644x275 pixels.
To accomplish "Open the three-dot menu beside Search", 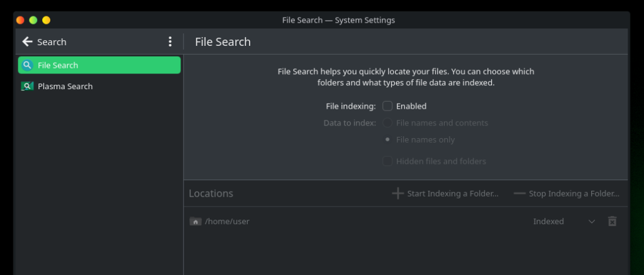I will pos(170,42).
